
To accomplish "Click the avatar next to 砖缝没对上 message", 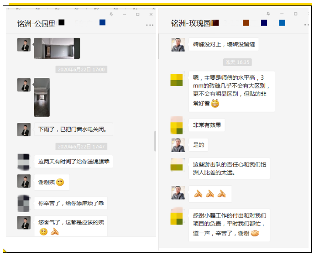I will click(x=178, y=45).
